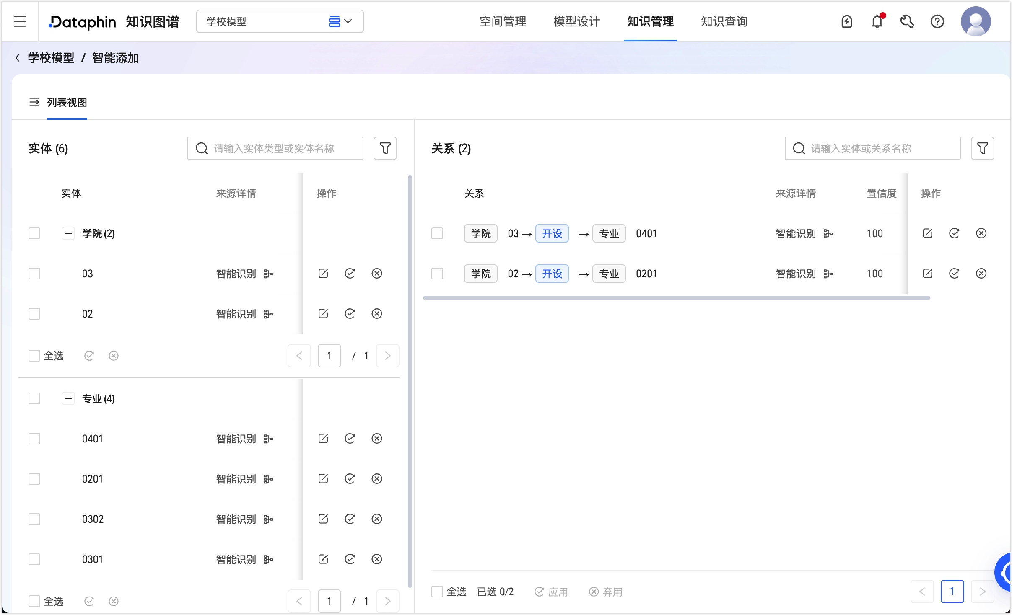Go back to 学校模型 breadcrumb

click(x=51, y=58)
